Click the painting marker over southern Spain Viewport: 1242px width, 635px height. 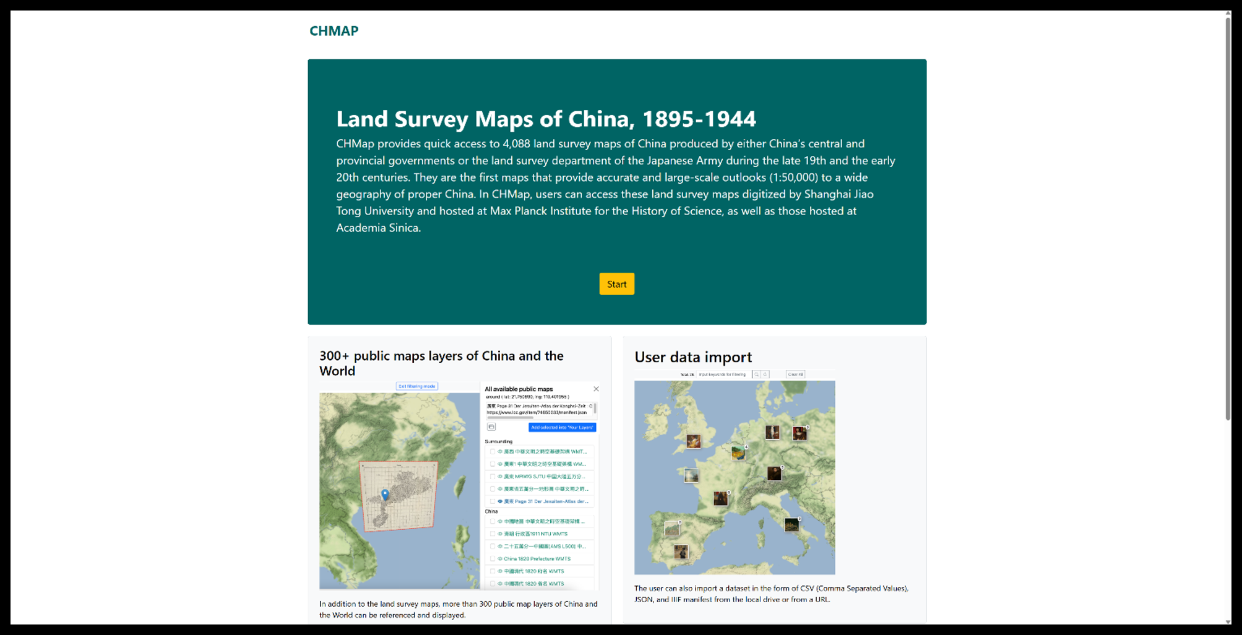681,552
